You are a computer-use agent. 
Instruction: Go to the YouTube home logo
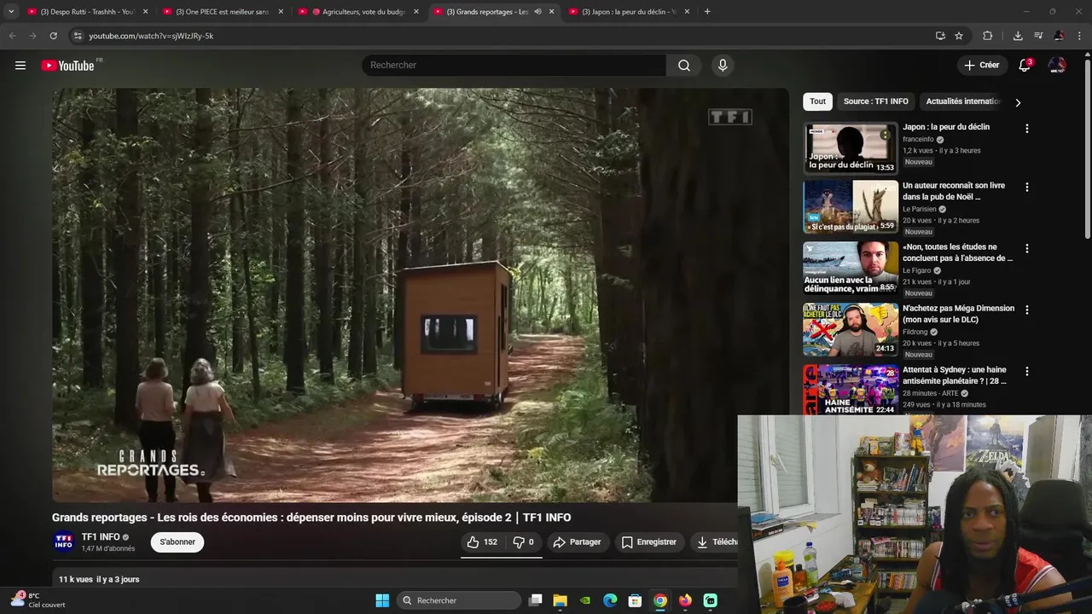coord(68,65)
